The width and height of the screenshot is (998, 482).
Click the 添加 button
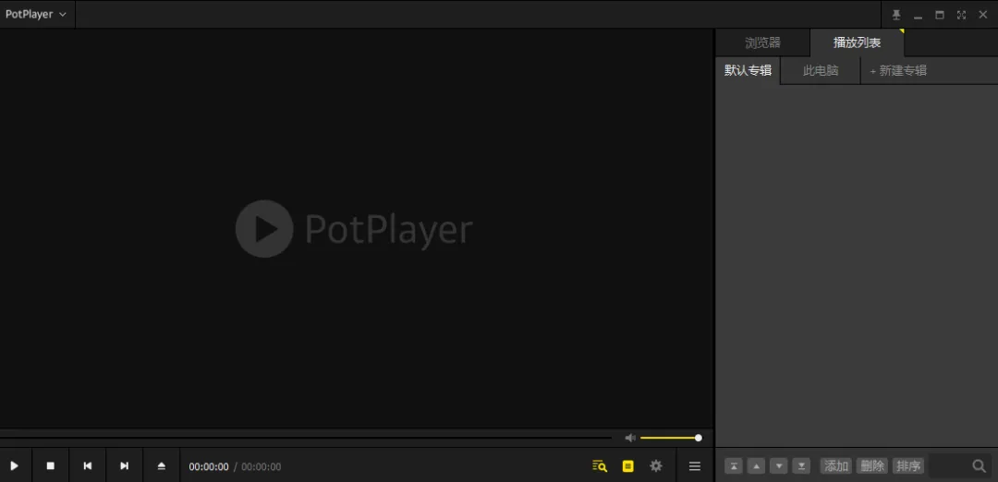pos(836,466)
